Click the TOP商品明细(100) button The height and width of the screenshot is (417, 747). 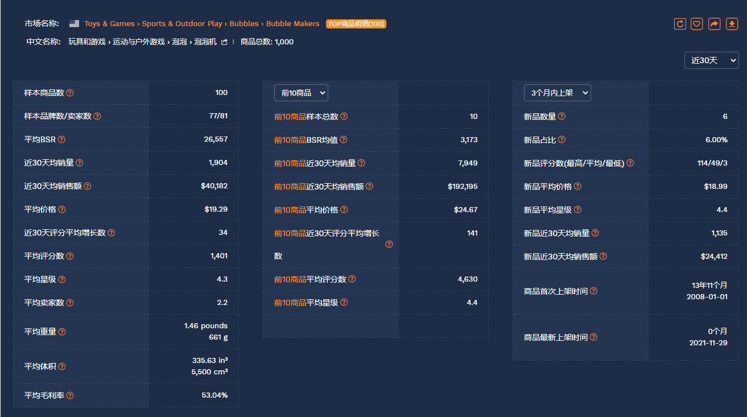(x=356, y=24)
